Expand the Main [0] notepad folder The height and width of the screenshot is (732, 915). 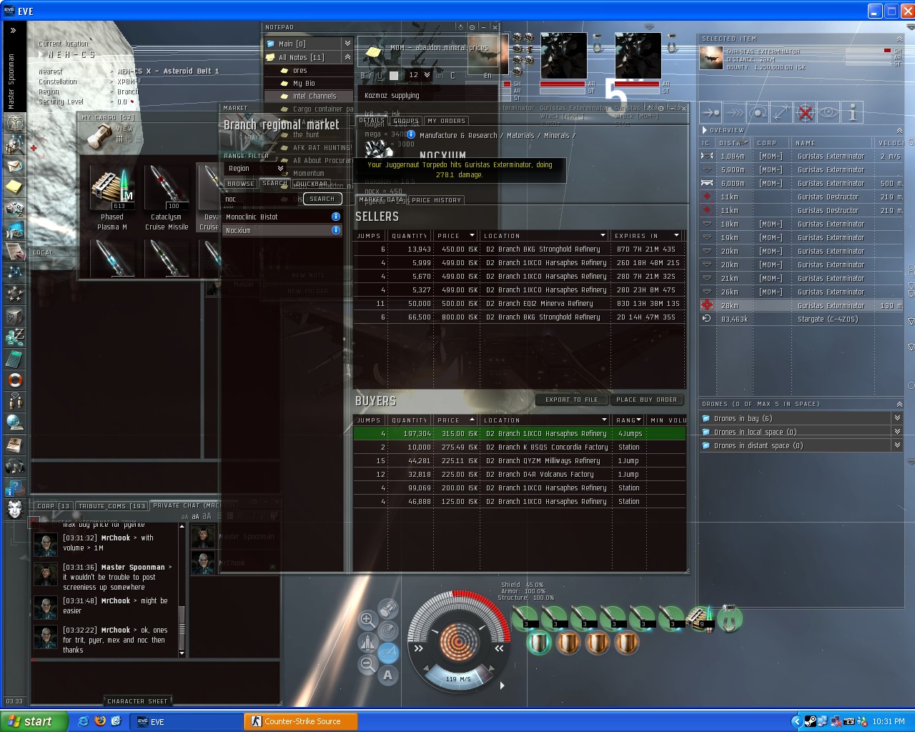coord(347,44)
